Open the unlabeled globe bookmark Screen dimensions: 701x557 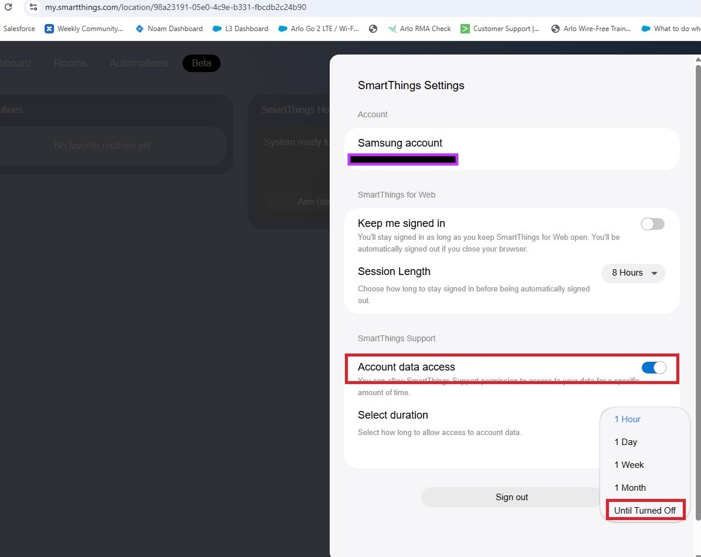click(373, 29)
